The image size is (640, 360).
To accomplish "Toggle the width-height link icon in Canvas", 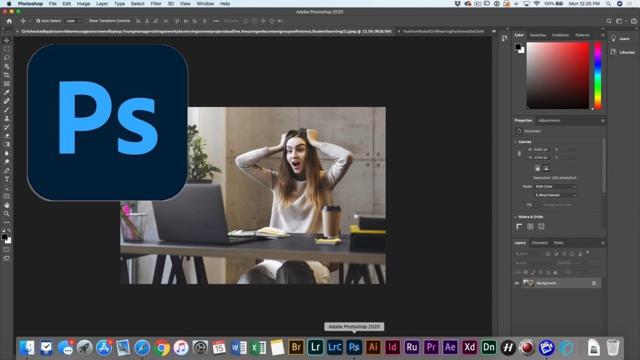I will 519,154.
